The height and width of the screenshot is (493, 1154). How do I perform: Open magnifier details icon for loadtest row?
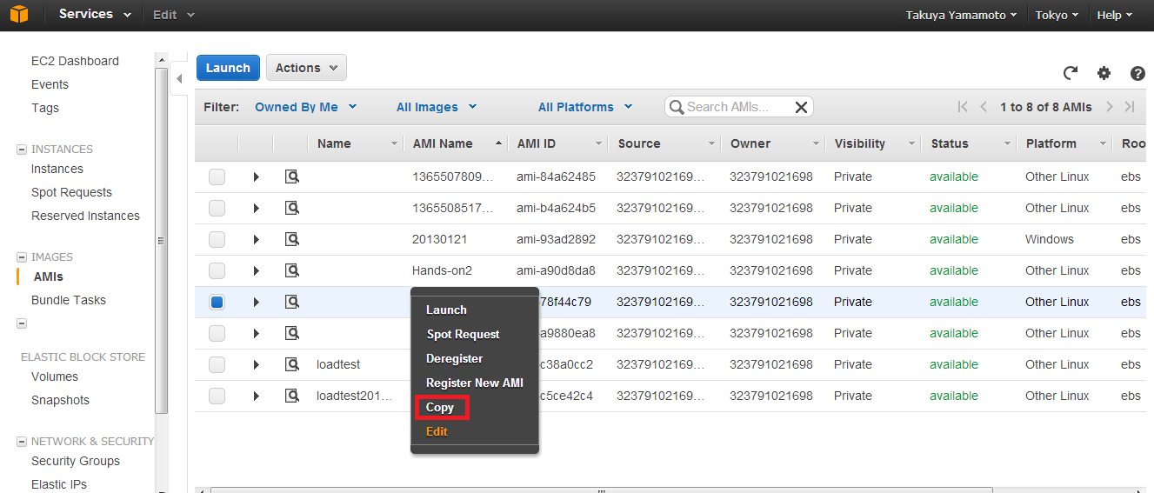tap(292, 364)
